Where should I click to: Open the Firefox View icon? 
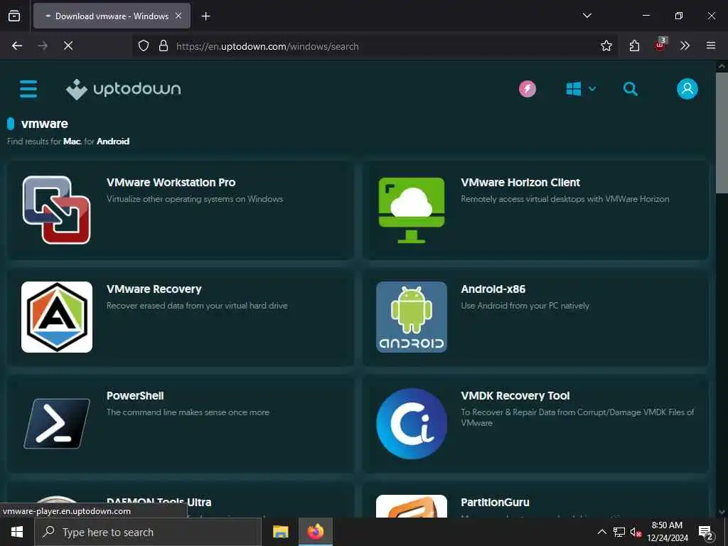(14, 16)
